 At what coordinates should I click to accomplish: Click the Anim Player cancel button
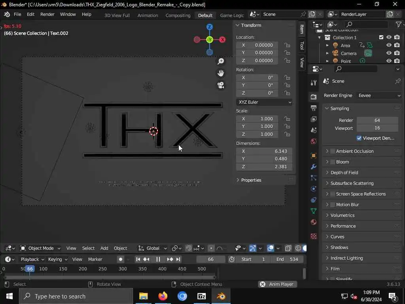[263, 284]
